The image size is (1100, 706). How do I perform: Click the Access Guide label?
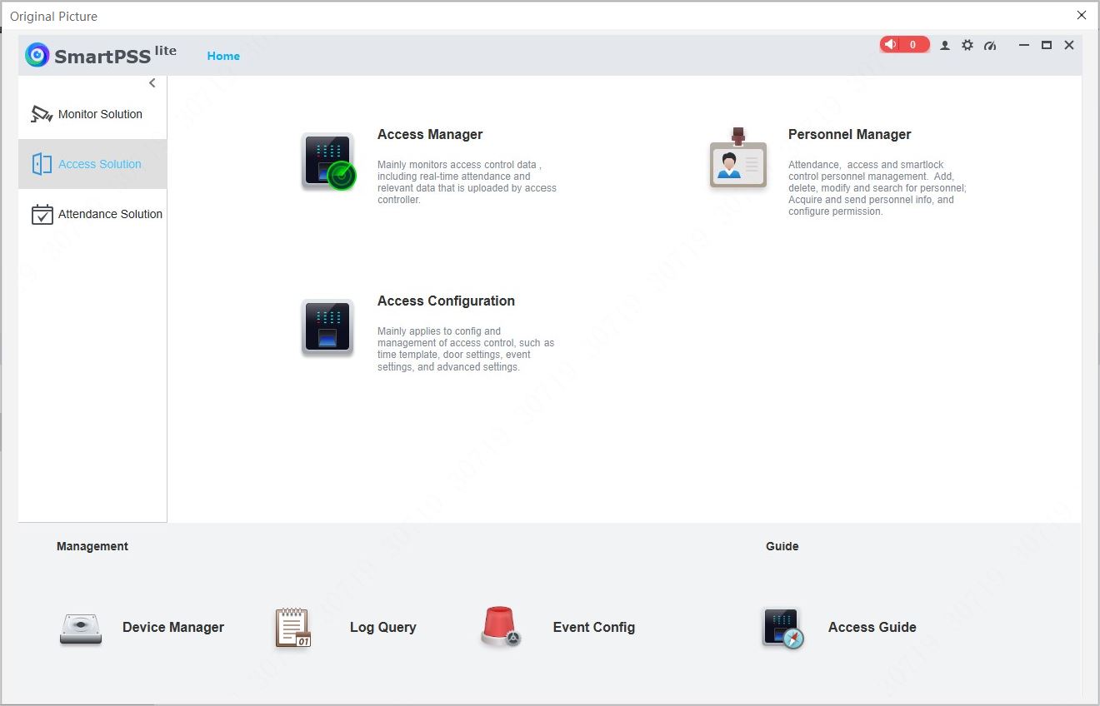pos(872,627)
